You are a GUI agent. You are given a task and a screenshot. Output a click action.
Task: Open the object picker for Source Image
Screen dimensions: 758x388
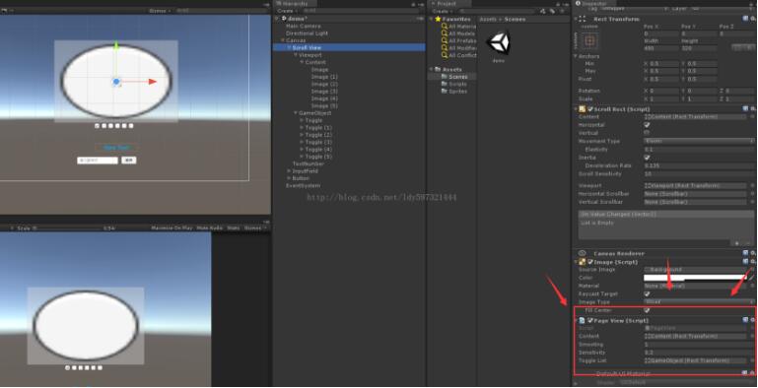point(752,270)
